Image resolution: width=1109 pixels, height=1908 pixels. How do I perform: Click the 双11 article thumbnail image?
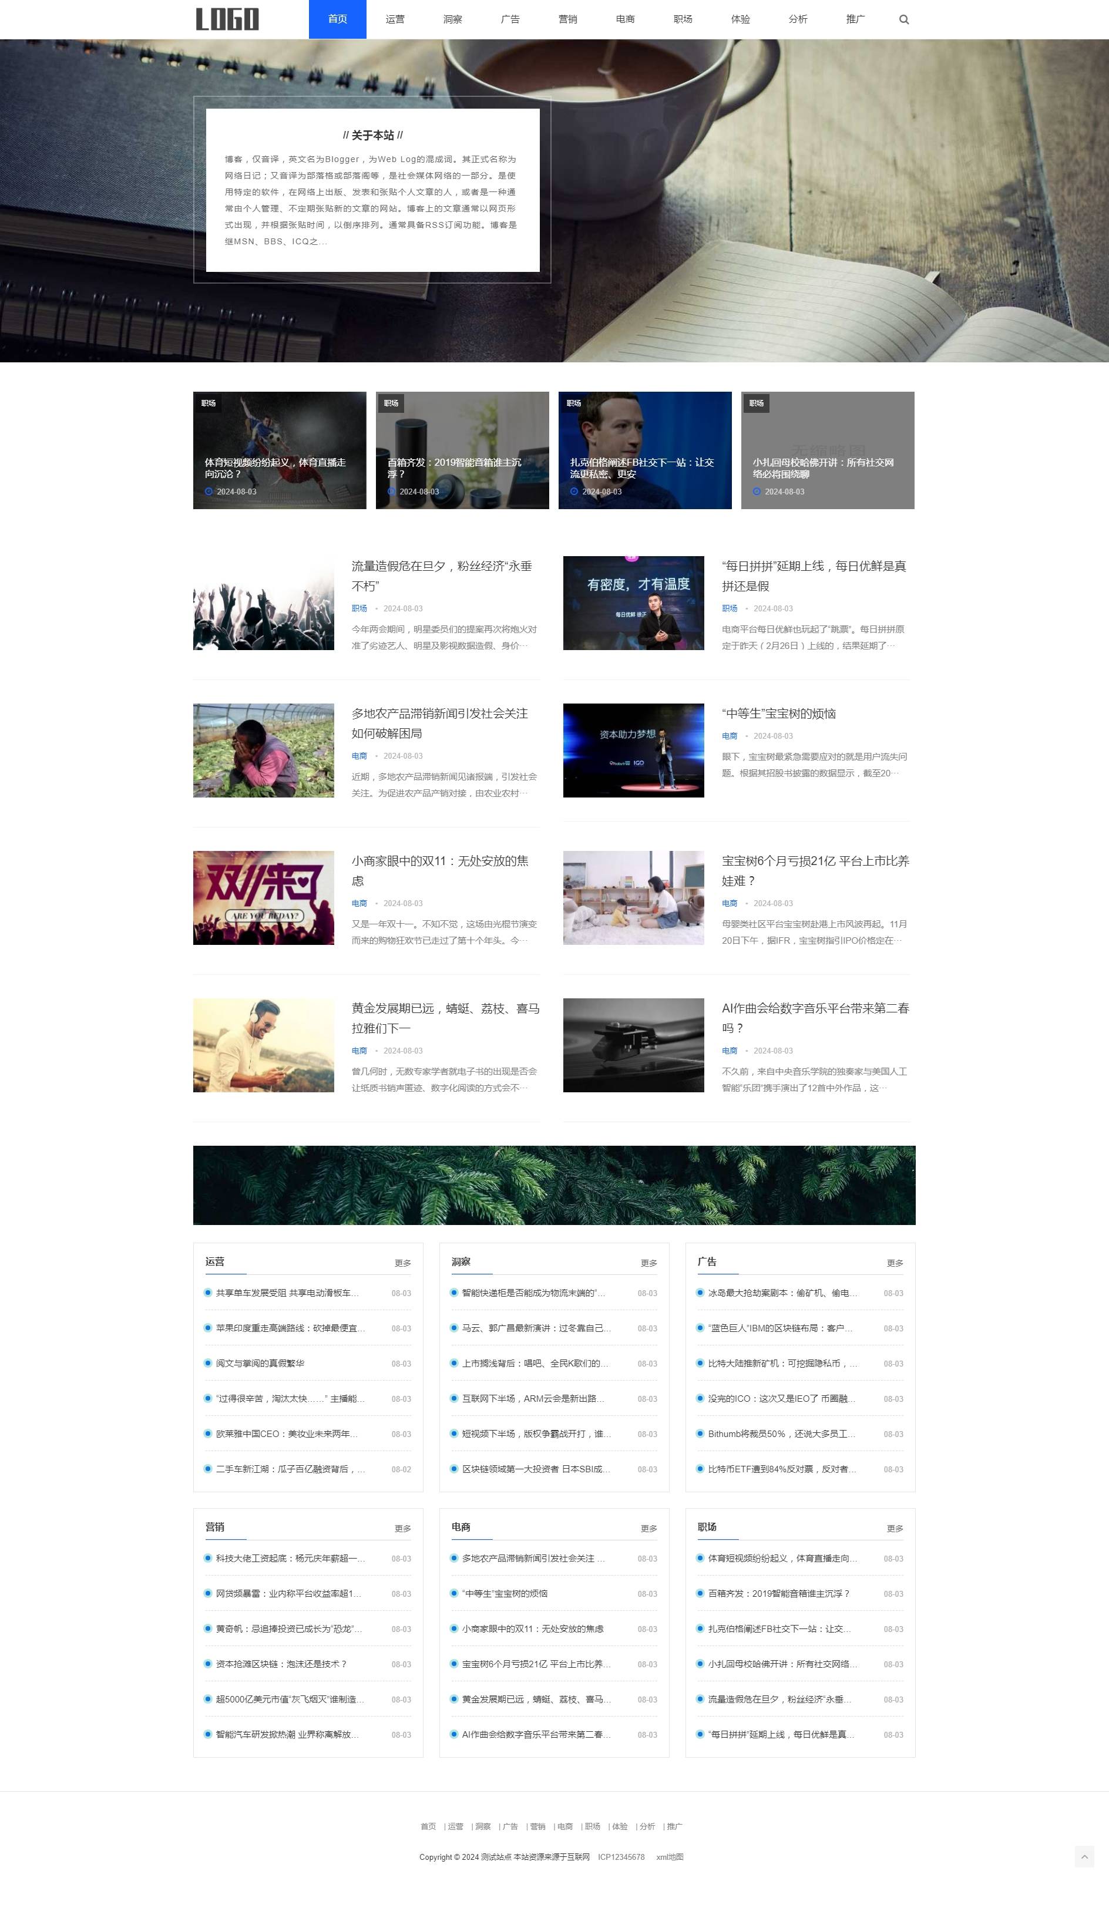(x=264, y=898)
